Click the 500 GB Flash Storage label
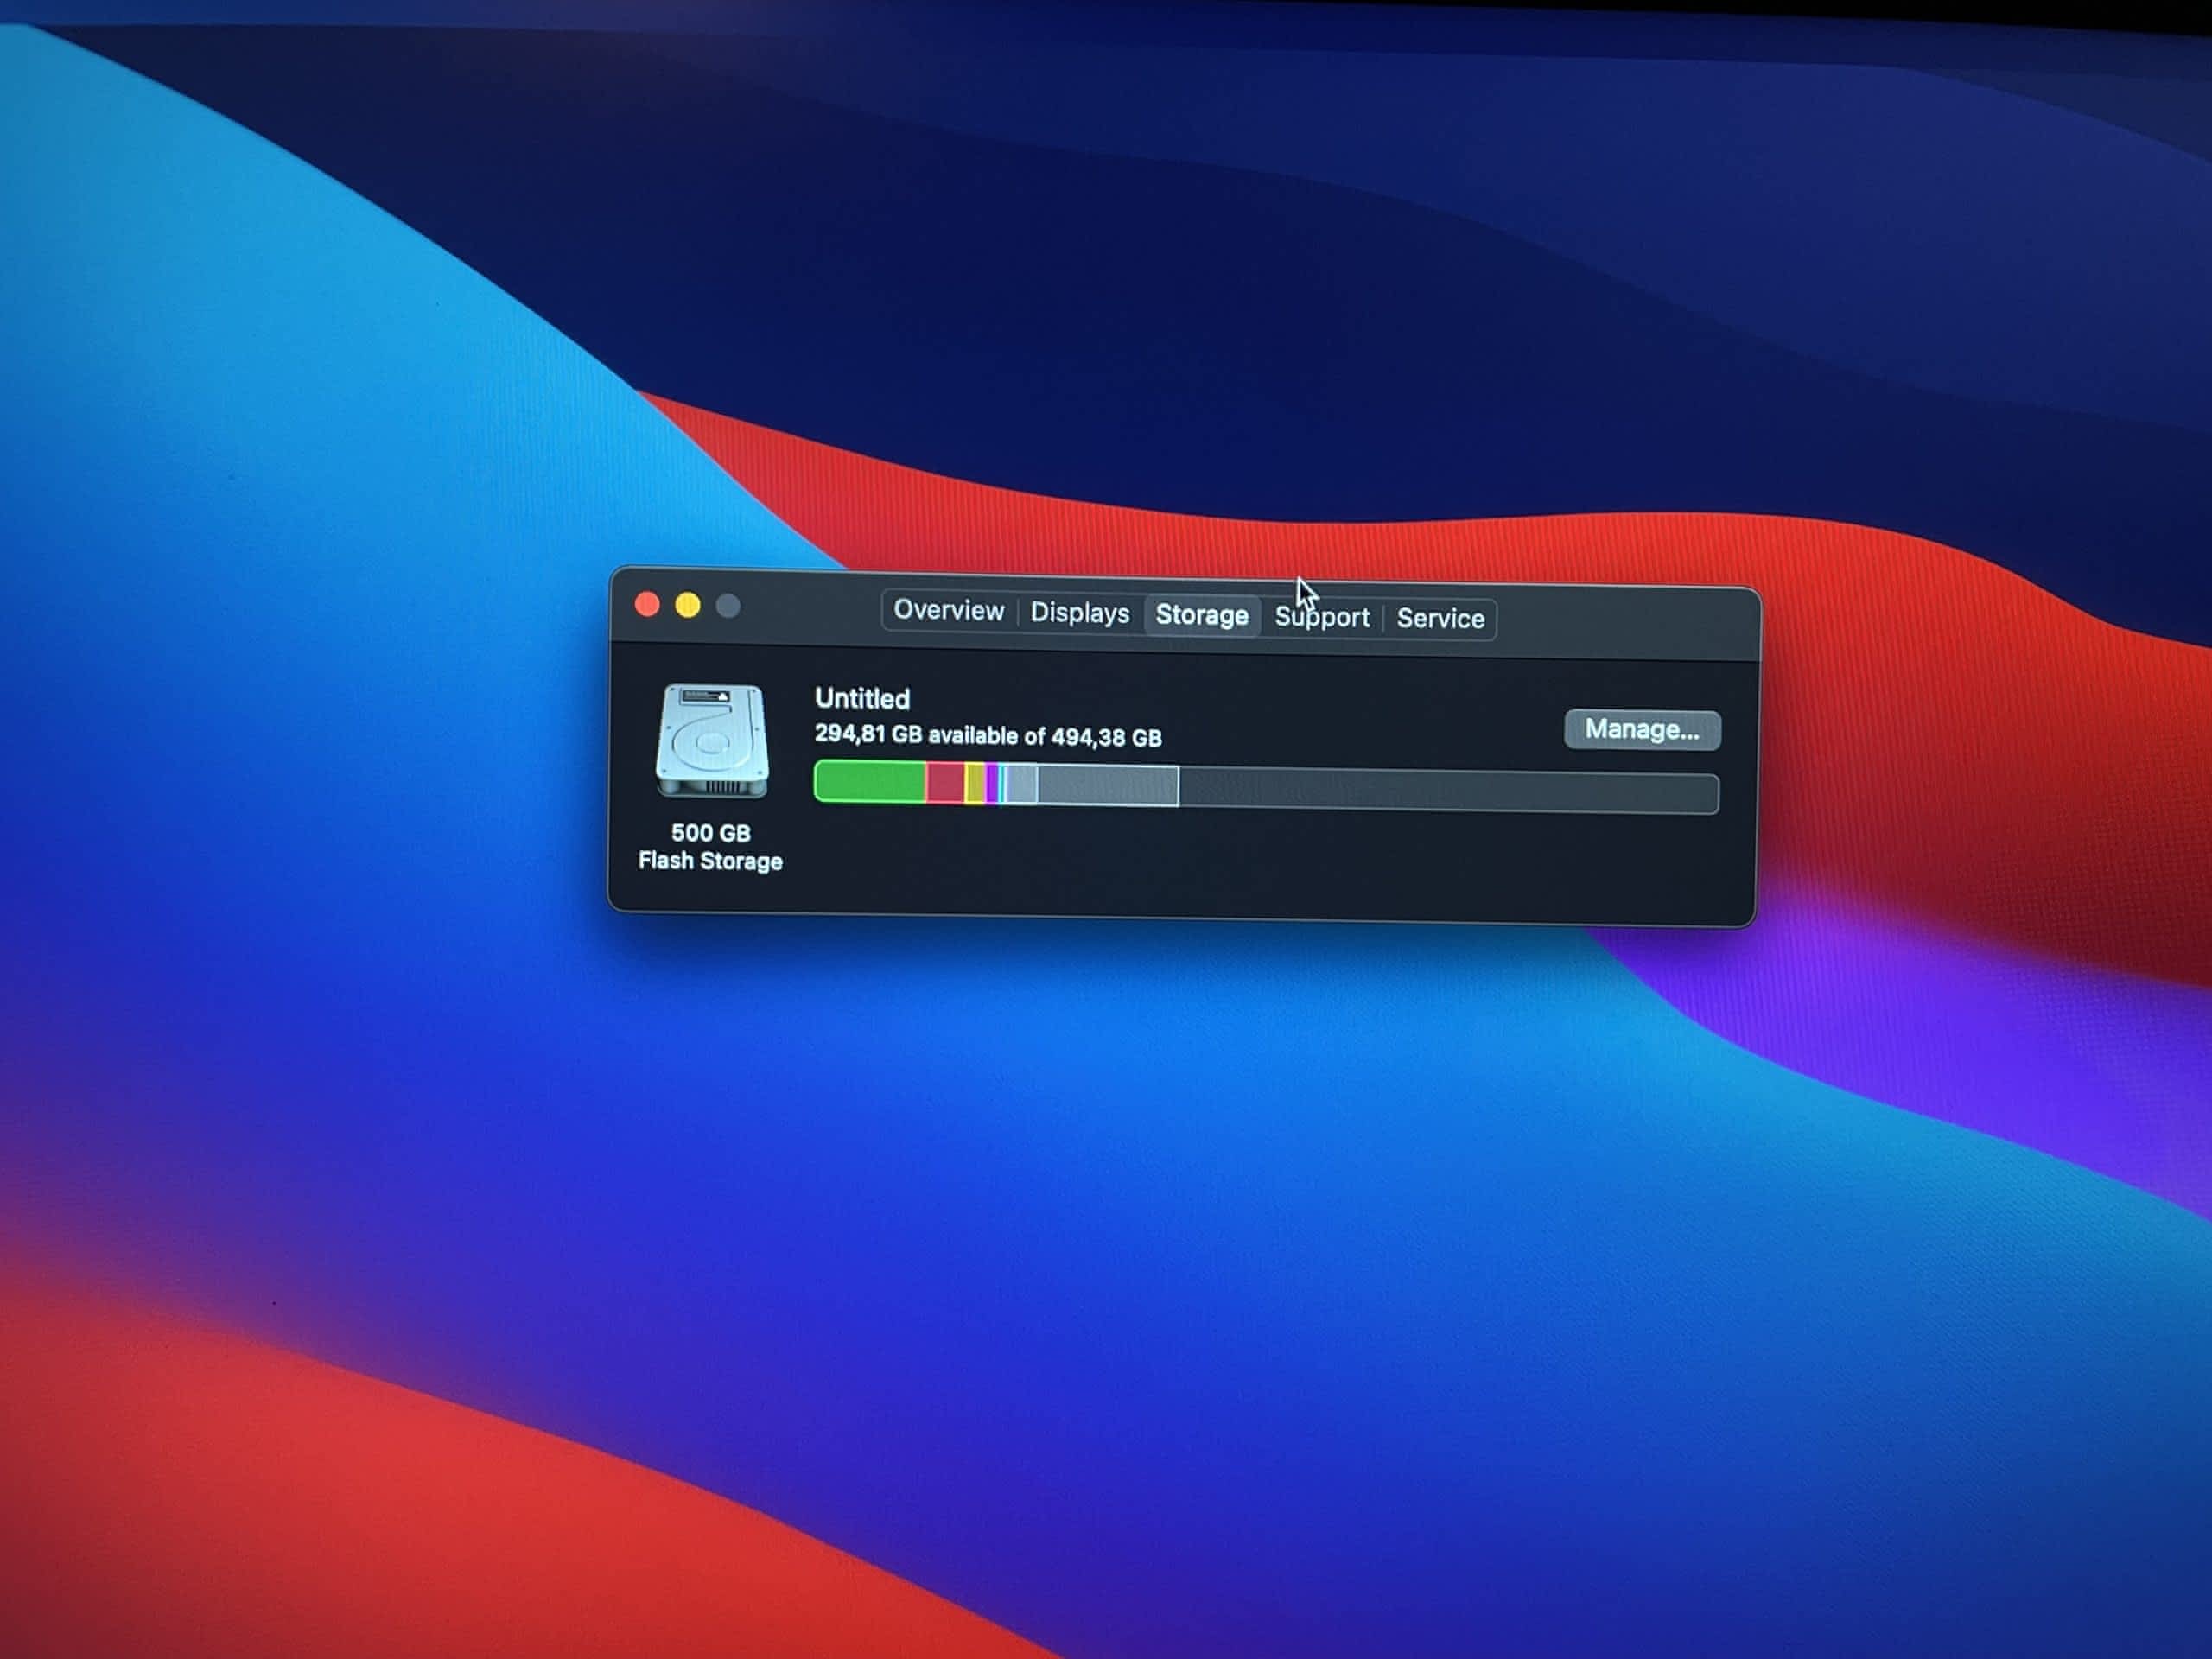The height and width of the screenshot is (1659, 2212). click(710, 847)
